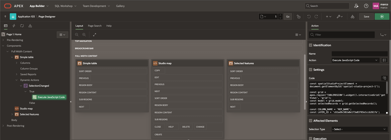Switch to the Page Search tab

click(95, 26)
